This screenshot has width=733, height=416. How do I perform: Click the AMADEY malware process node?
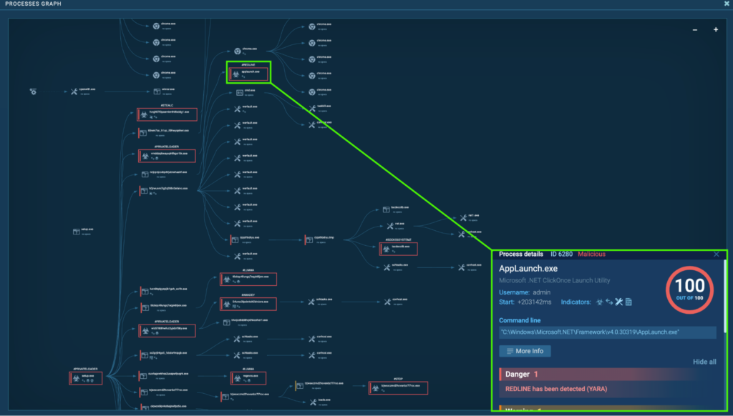[248, 303]
